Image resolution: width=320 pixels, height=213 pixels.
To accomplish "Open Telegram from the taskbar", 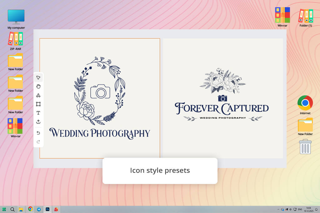I will tap(39, 209).
